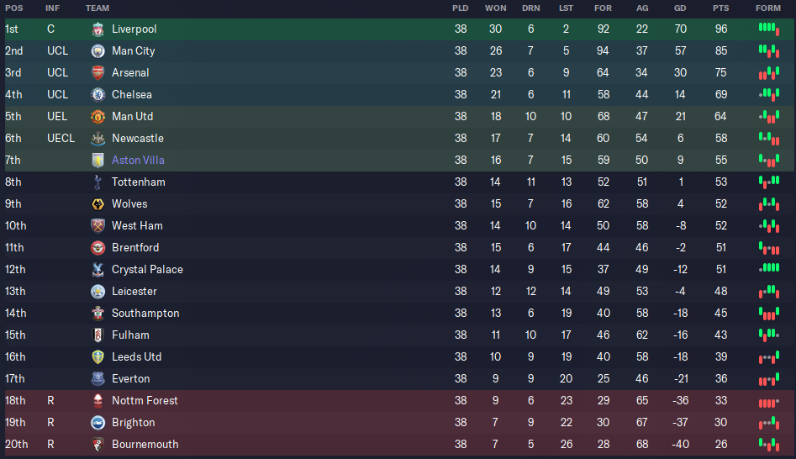Screen dimensions: 796x459
Task: Click the Man City club badge
Action: click(98, 51)
